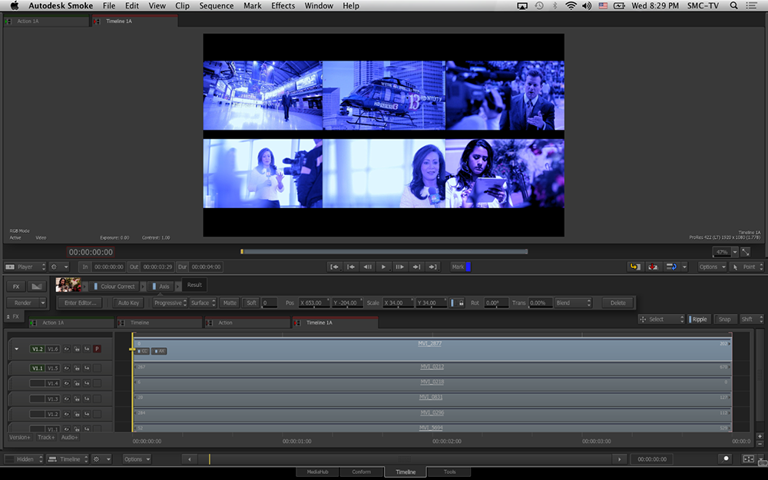
Task: Click the Enter Editor button
Action: pos(79,303)
